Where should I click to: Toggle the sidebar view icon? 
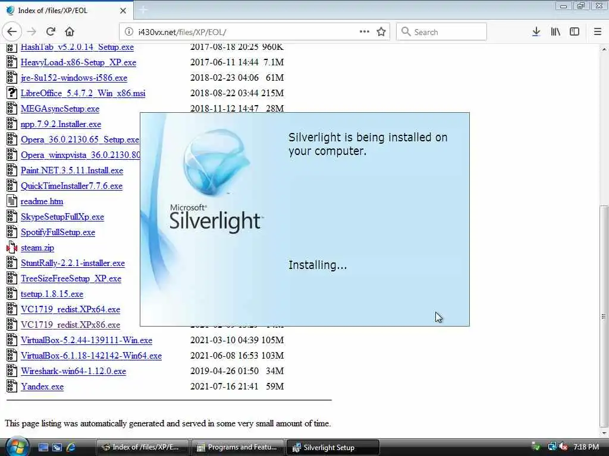coord(575,32)
